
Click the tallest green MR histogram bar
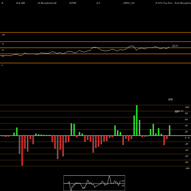click(137, 120)
